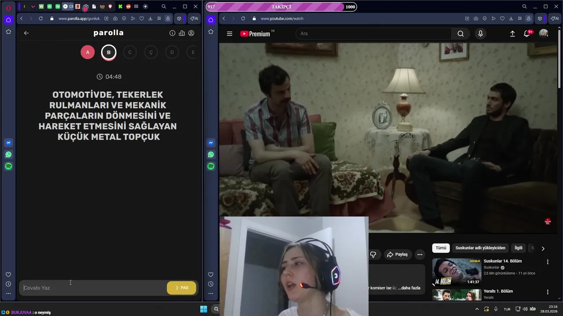The width and height of the screenshot is (563, 316).
Task: Select letter B circle in Parolla
Action: pos(109,52)
